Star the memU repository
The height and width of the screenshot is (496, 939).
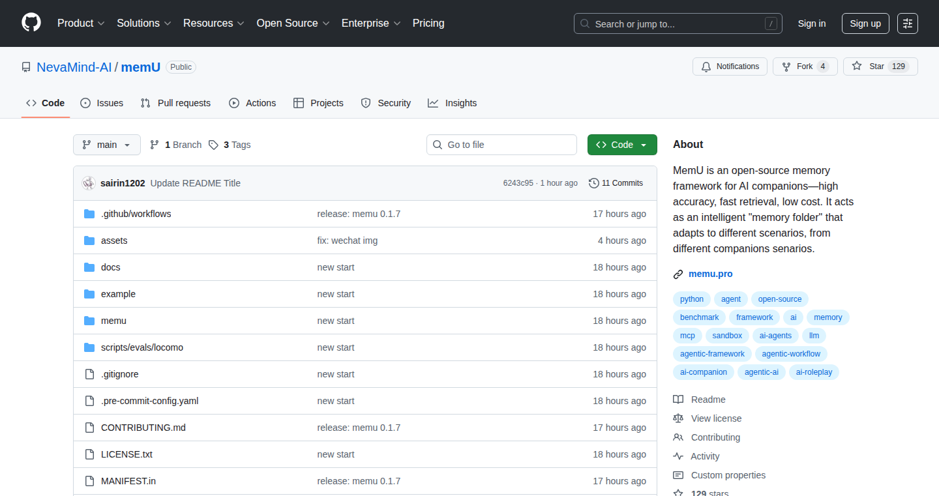pos(880,66)
